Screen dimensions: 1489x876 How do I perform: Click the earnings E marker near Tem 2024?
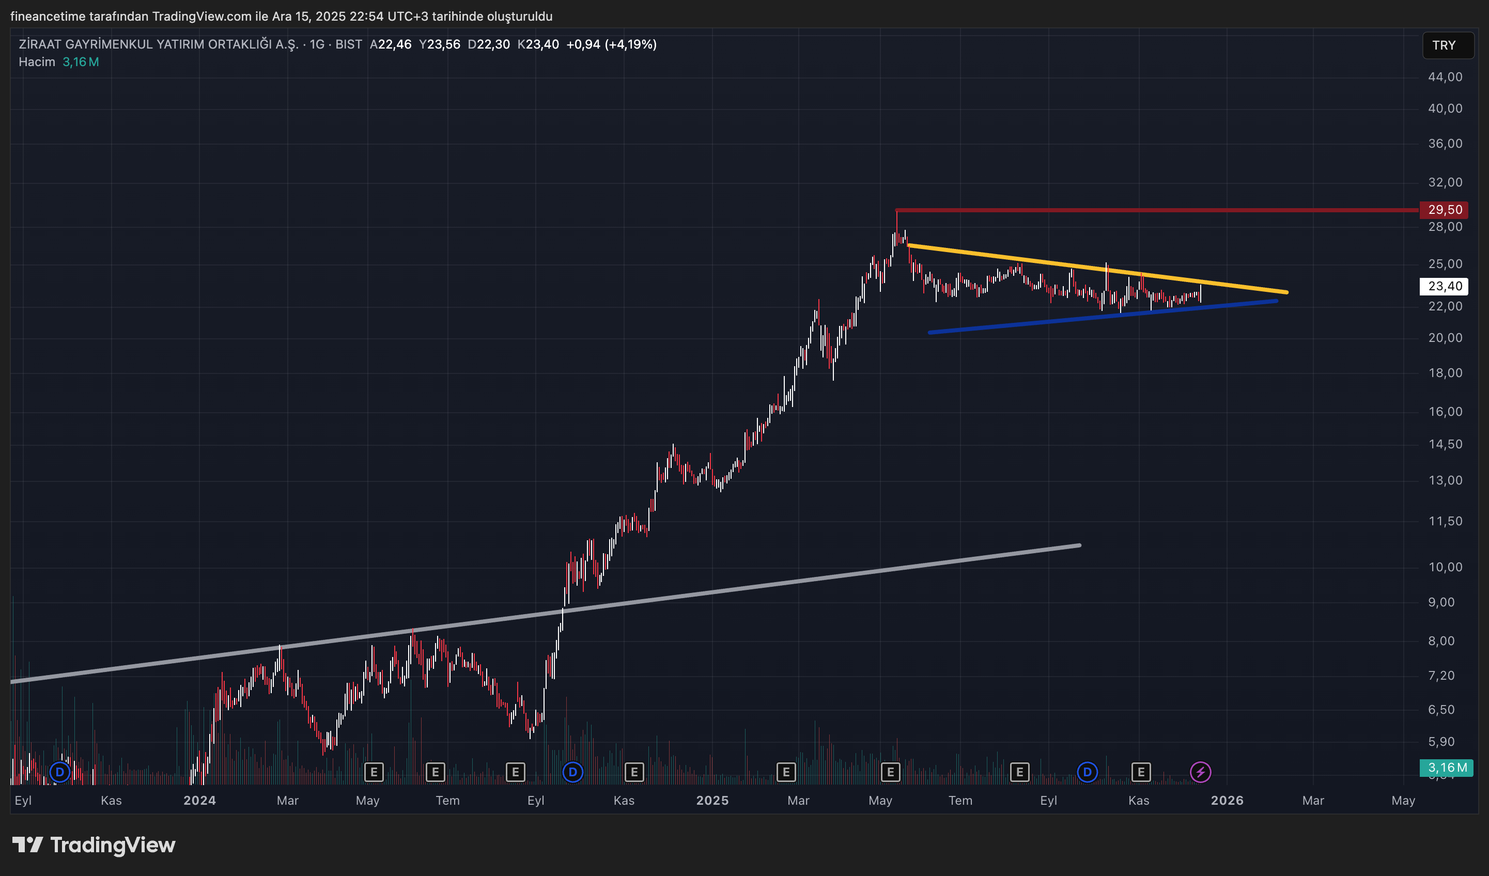(435, 772)
